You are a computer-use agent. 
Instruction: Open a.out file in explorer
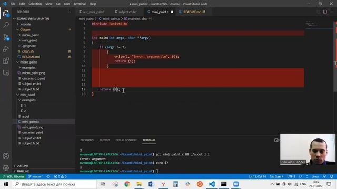26,116
